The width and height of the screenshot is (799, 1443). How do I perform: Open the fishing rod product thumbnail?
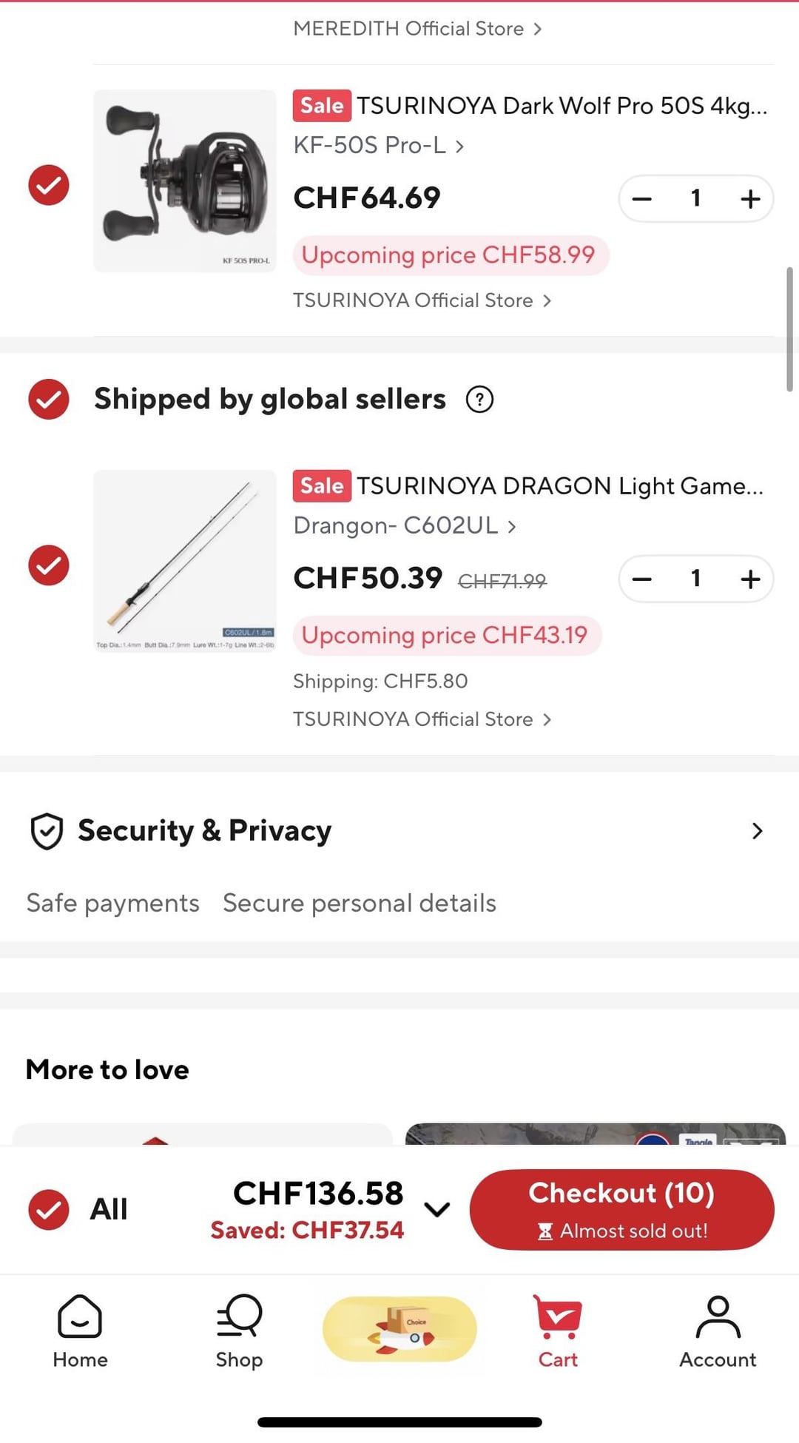point(185,561)
